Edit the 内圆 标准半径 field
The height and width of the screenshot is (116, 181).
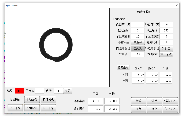[x=96, y=101]
